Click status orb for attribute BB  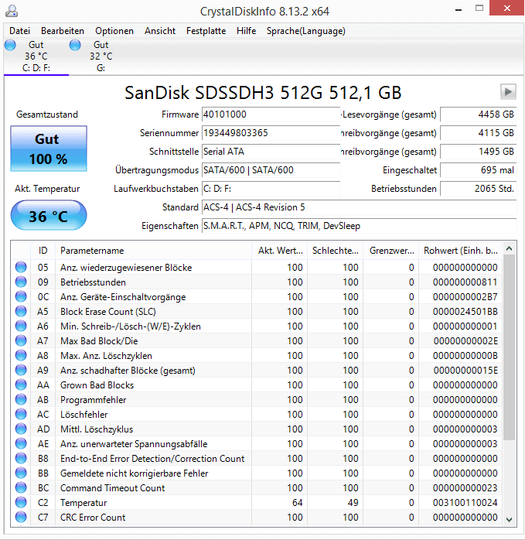(21, 473)
